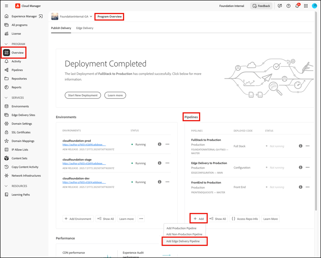Open the cloudfoundation-stage author link
This screenshot has width=321, height=258.
pos(84,163)
